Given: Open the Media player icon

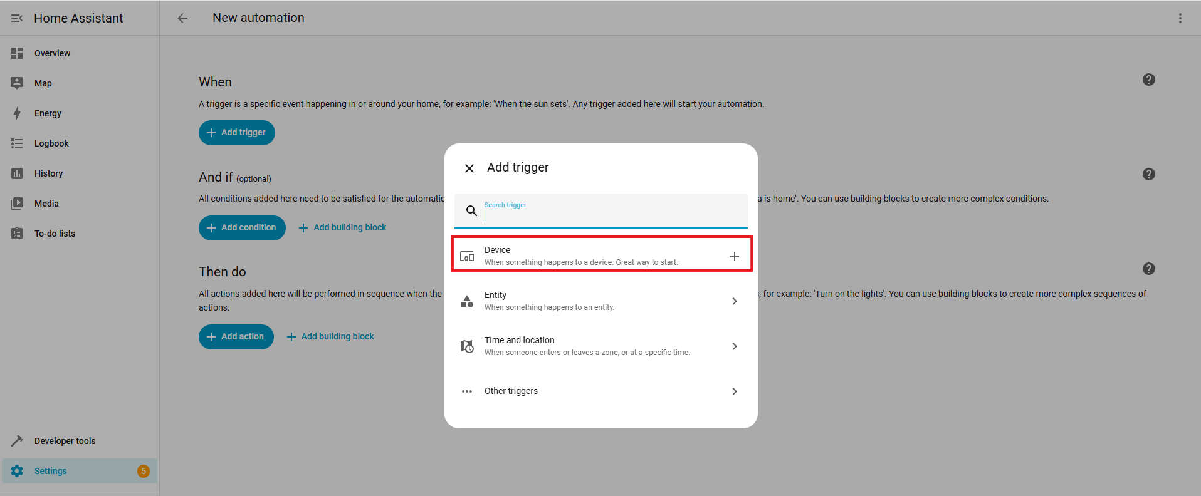Looking at the screenshot, I should [17, 204].
